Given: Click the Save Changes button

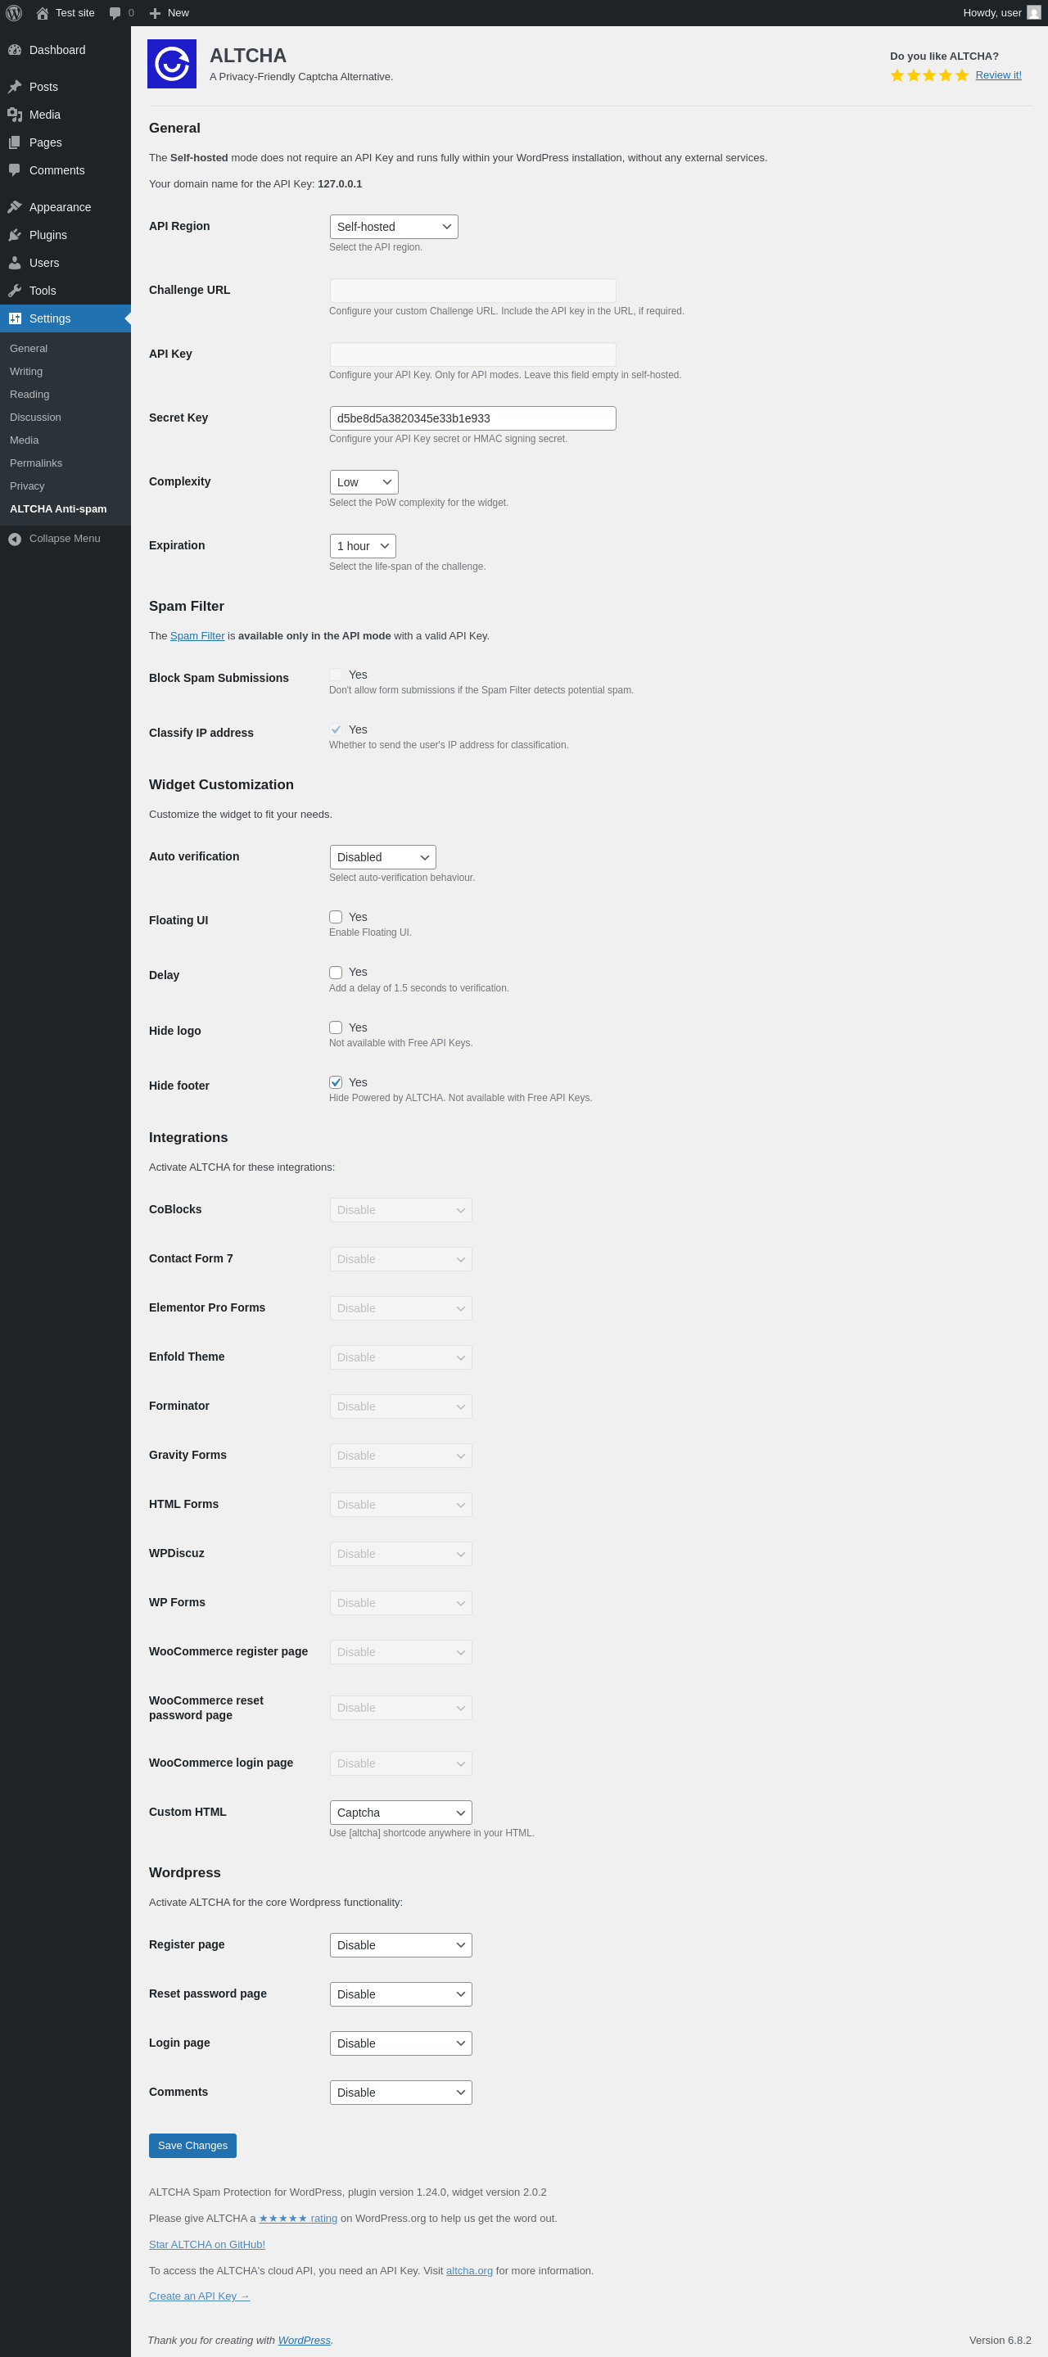Looking at the screenshot, I should [x=193, y=2146].
